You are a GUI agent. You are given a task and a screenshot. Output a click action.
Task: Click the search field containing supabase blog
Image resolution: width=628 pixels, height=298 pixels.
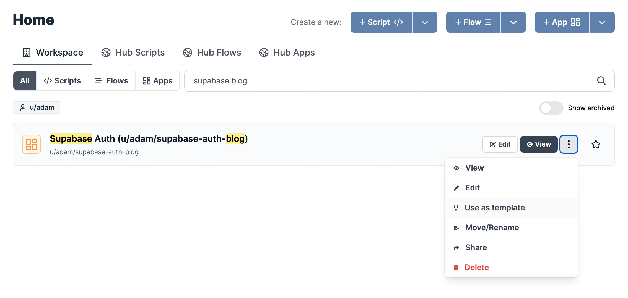(387, 81)
